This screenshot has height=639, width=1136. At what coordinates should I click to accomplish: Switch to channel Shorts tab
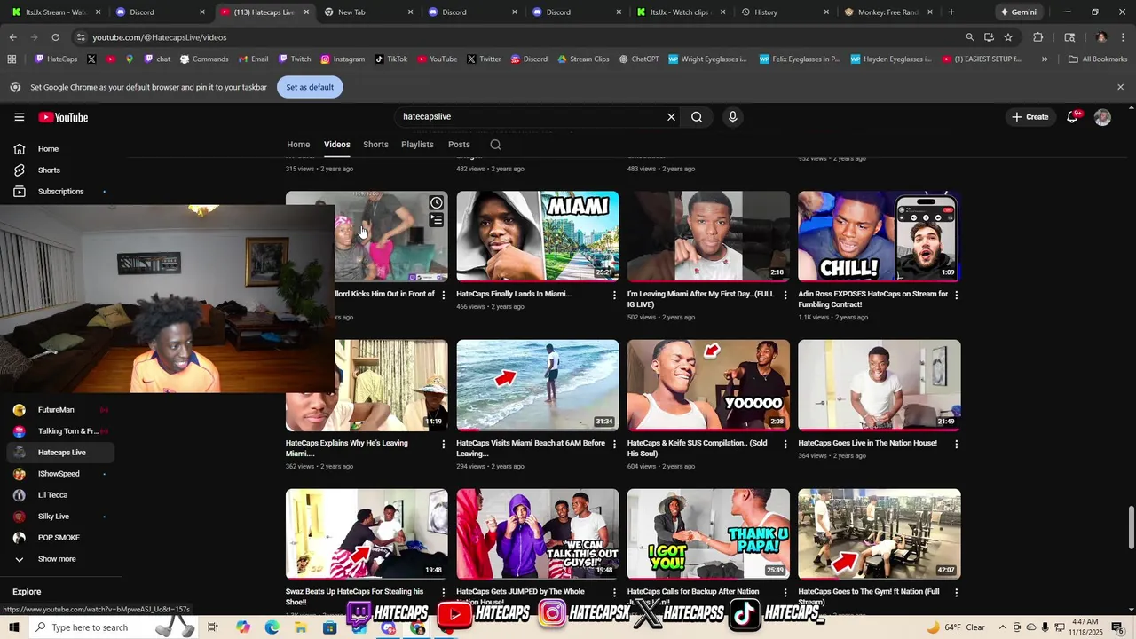click(375, 145)
